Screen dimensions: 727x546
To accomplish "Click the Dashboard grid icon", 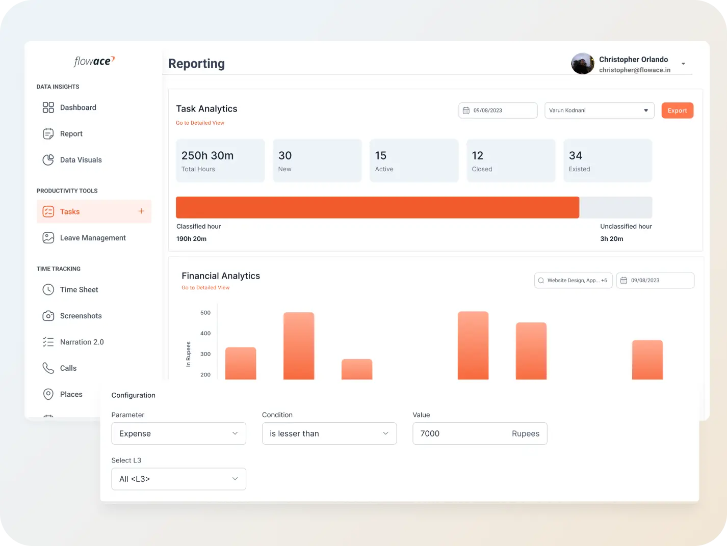I will [48, 107].
